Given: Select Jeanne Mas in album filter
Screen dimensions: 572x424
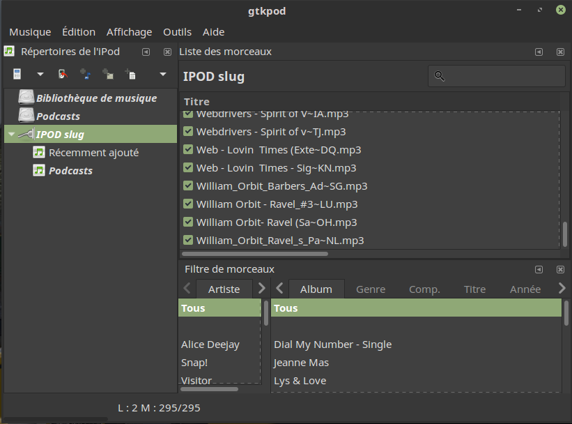Looking at the screenshot, I should click(x=301, y=363).
